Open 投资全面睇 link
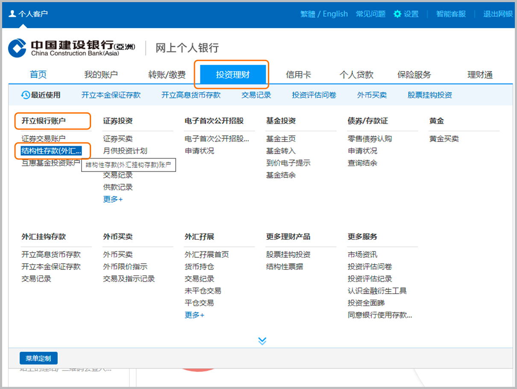Screen dimensions: 517x389 click(366, 303)
